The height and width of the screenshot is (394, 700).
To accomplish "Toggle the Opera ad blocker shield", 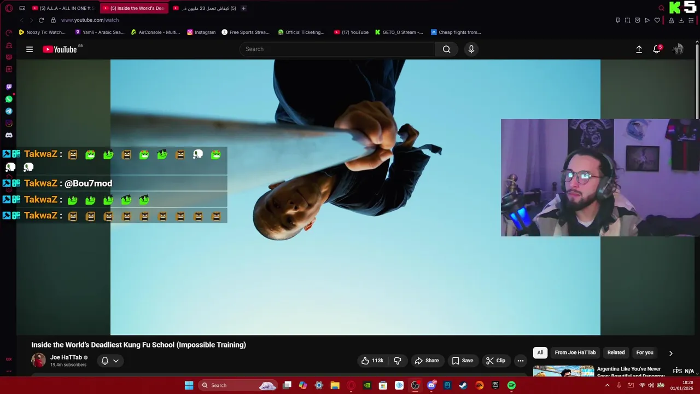I will coord(637,20).
